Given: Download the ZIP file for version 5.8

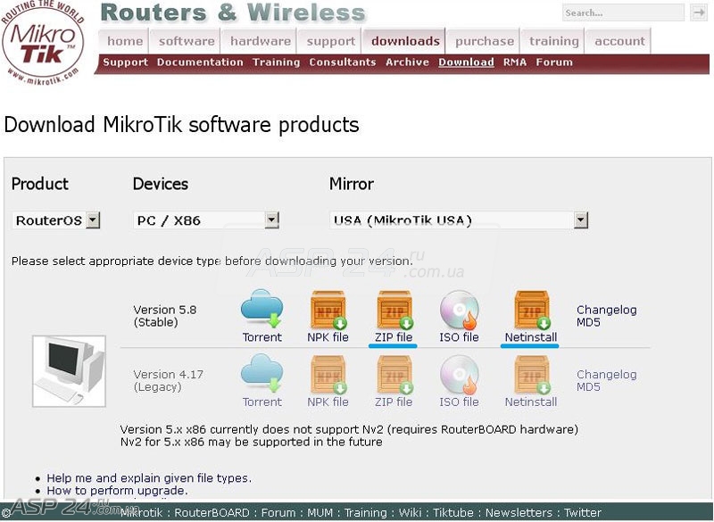Looking at the screenshot, I should pyautogui.click(x=393, y=310).
